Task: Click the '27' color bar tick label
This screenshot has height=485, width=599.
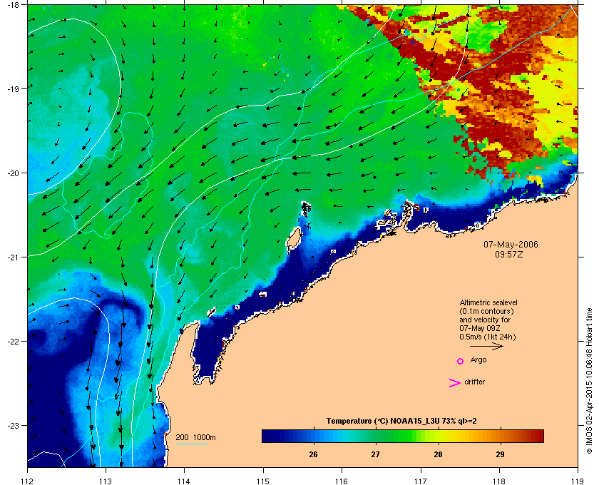Action: (x=376, y=454)
